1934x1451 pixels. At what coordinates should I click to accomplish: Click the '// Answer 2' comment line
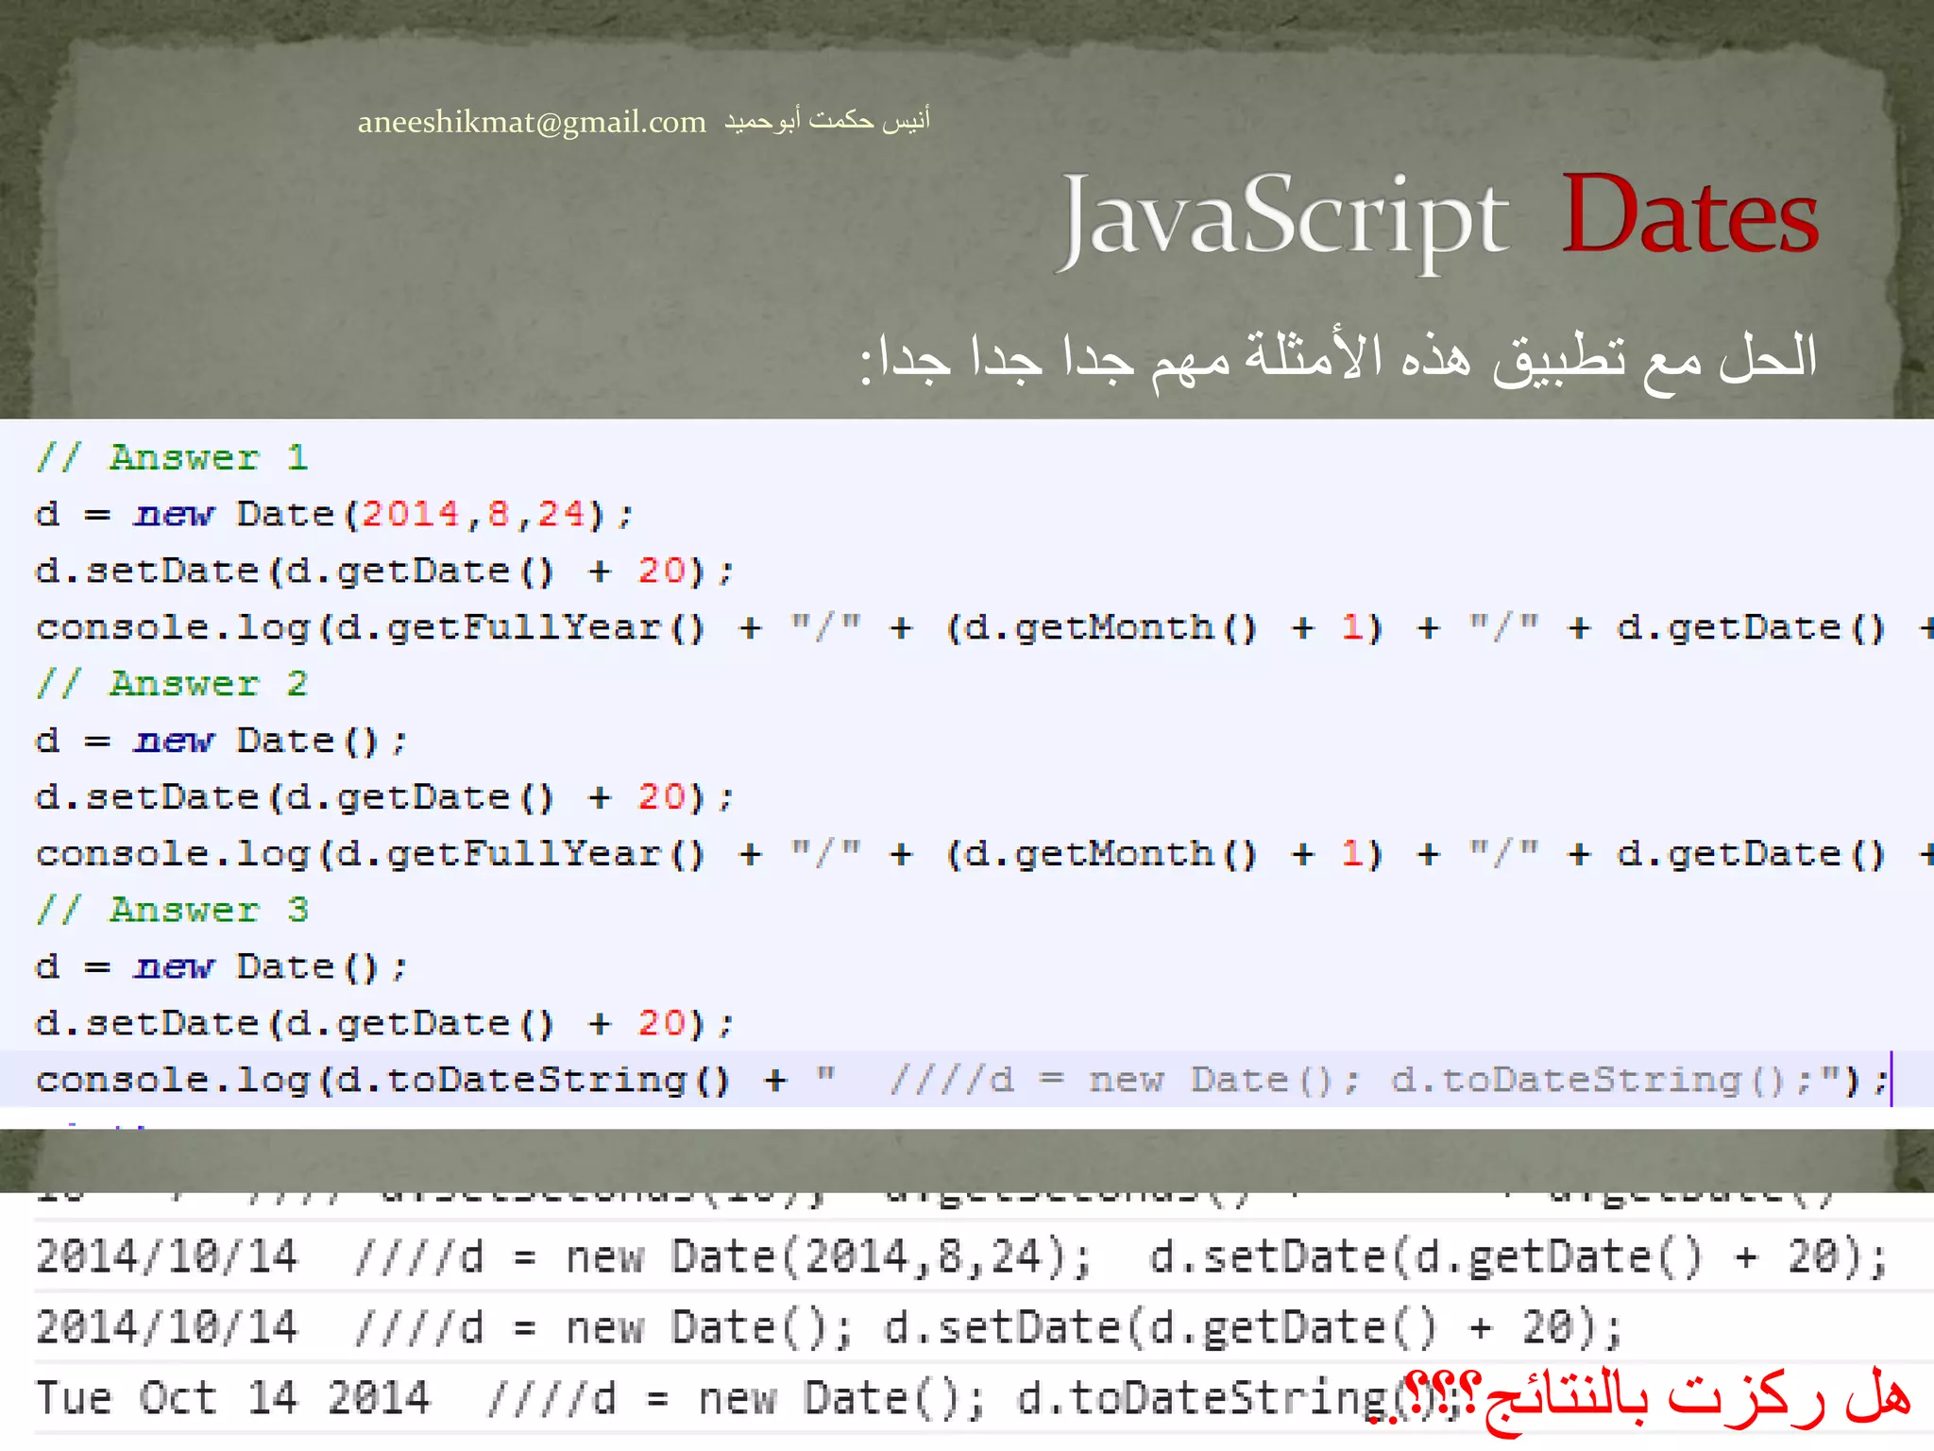(172, 684)
